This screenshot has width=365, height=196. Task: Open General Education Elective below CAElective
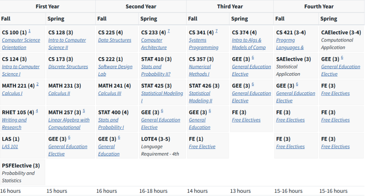pos(340,70)
